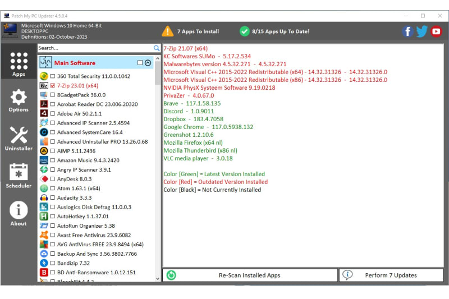Open the Facebook page icon
449x299 pixels.
pos(407,31)
